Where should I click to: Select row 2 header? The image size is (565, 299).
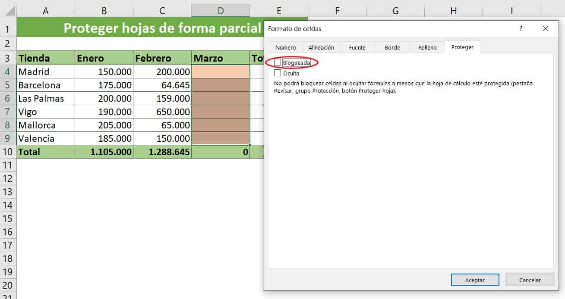tap(8, 44)
